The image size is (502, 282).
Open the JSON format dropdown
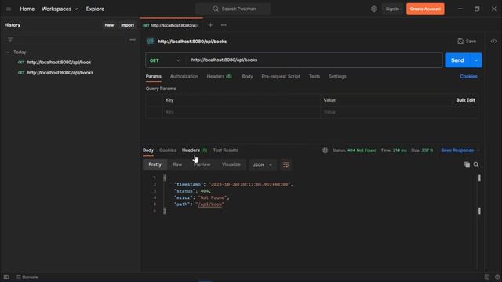coord(262,165)
